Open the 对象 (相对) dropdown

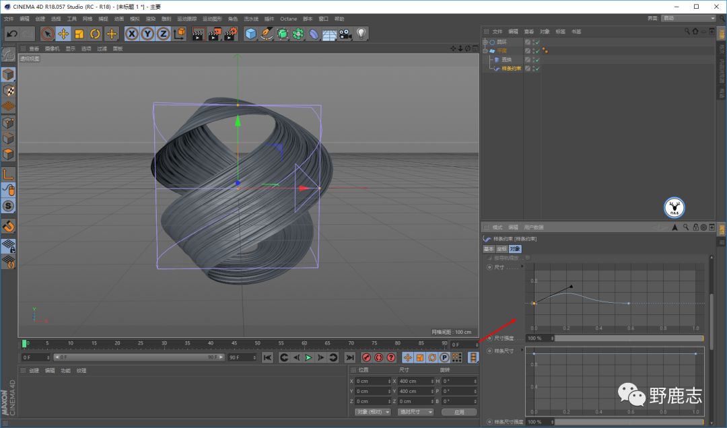[373, 412]
